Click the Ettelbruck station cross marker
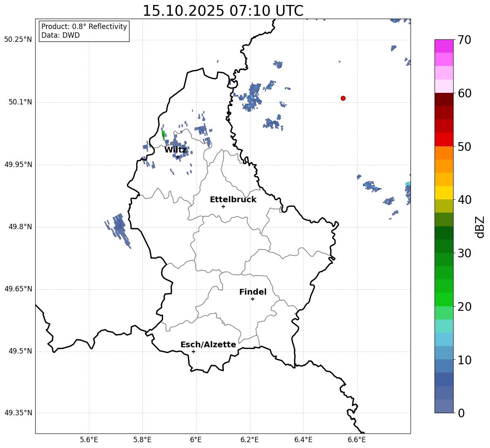 pyautogui.click(x=223, y=206)
